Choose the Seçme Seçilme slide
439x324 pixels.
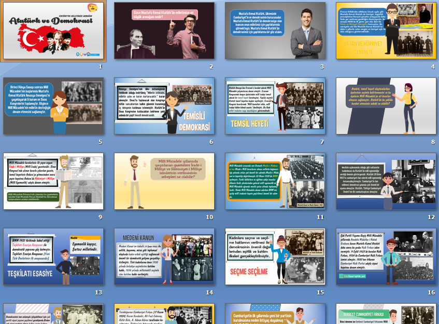(275, 256)
